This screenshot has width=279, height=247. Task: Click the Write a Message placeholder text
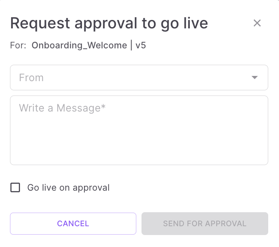62,108
